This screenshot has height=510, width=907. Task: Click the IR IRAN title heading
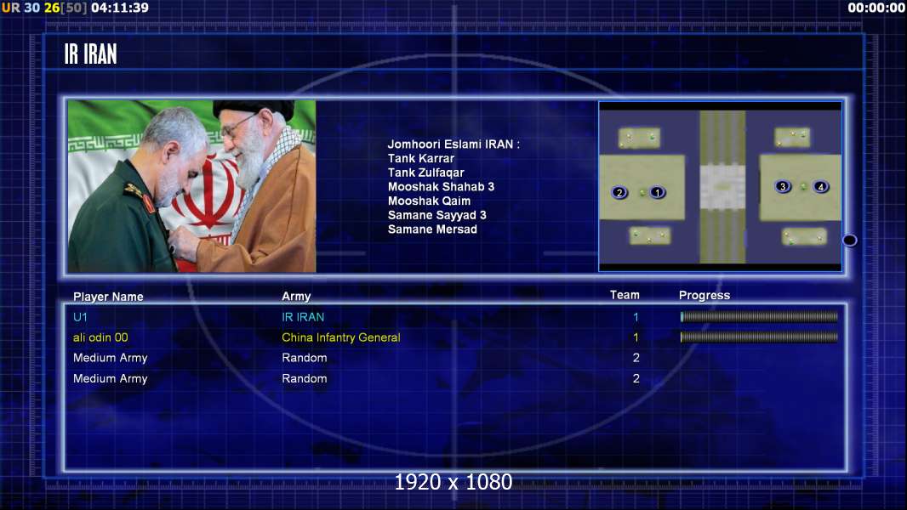click(91, 54)
